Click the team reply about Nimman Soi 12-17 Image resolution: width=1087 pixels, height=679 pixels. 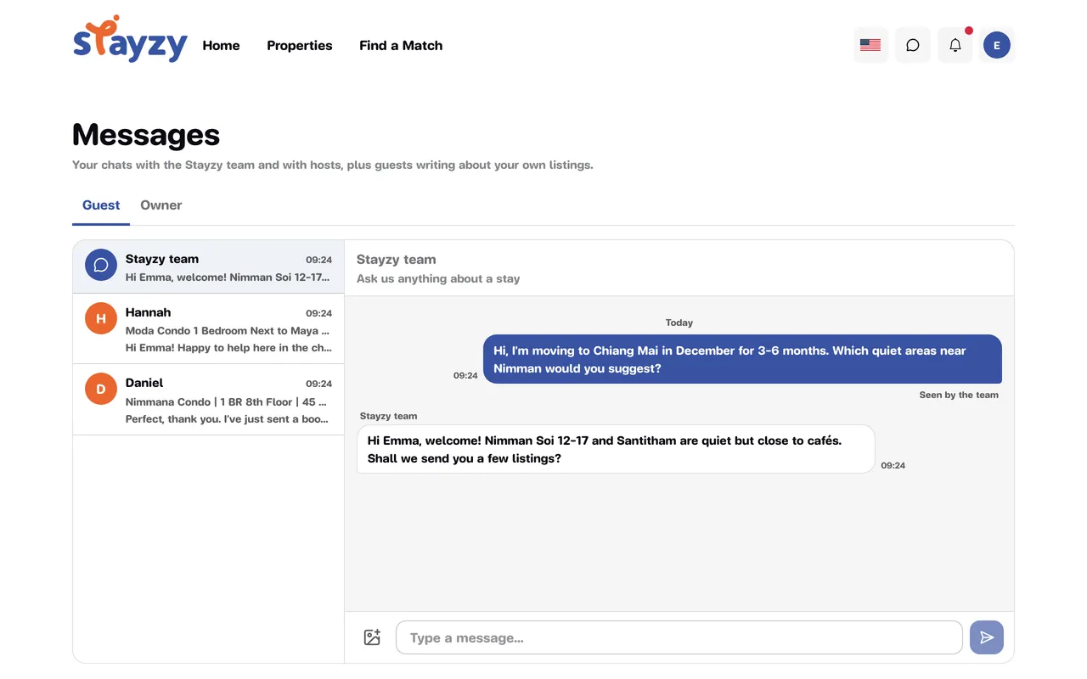pyautogui.click(x=616, y=449)
